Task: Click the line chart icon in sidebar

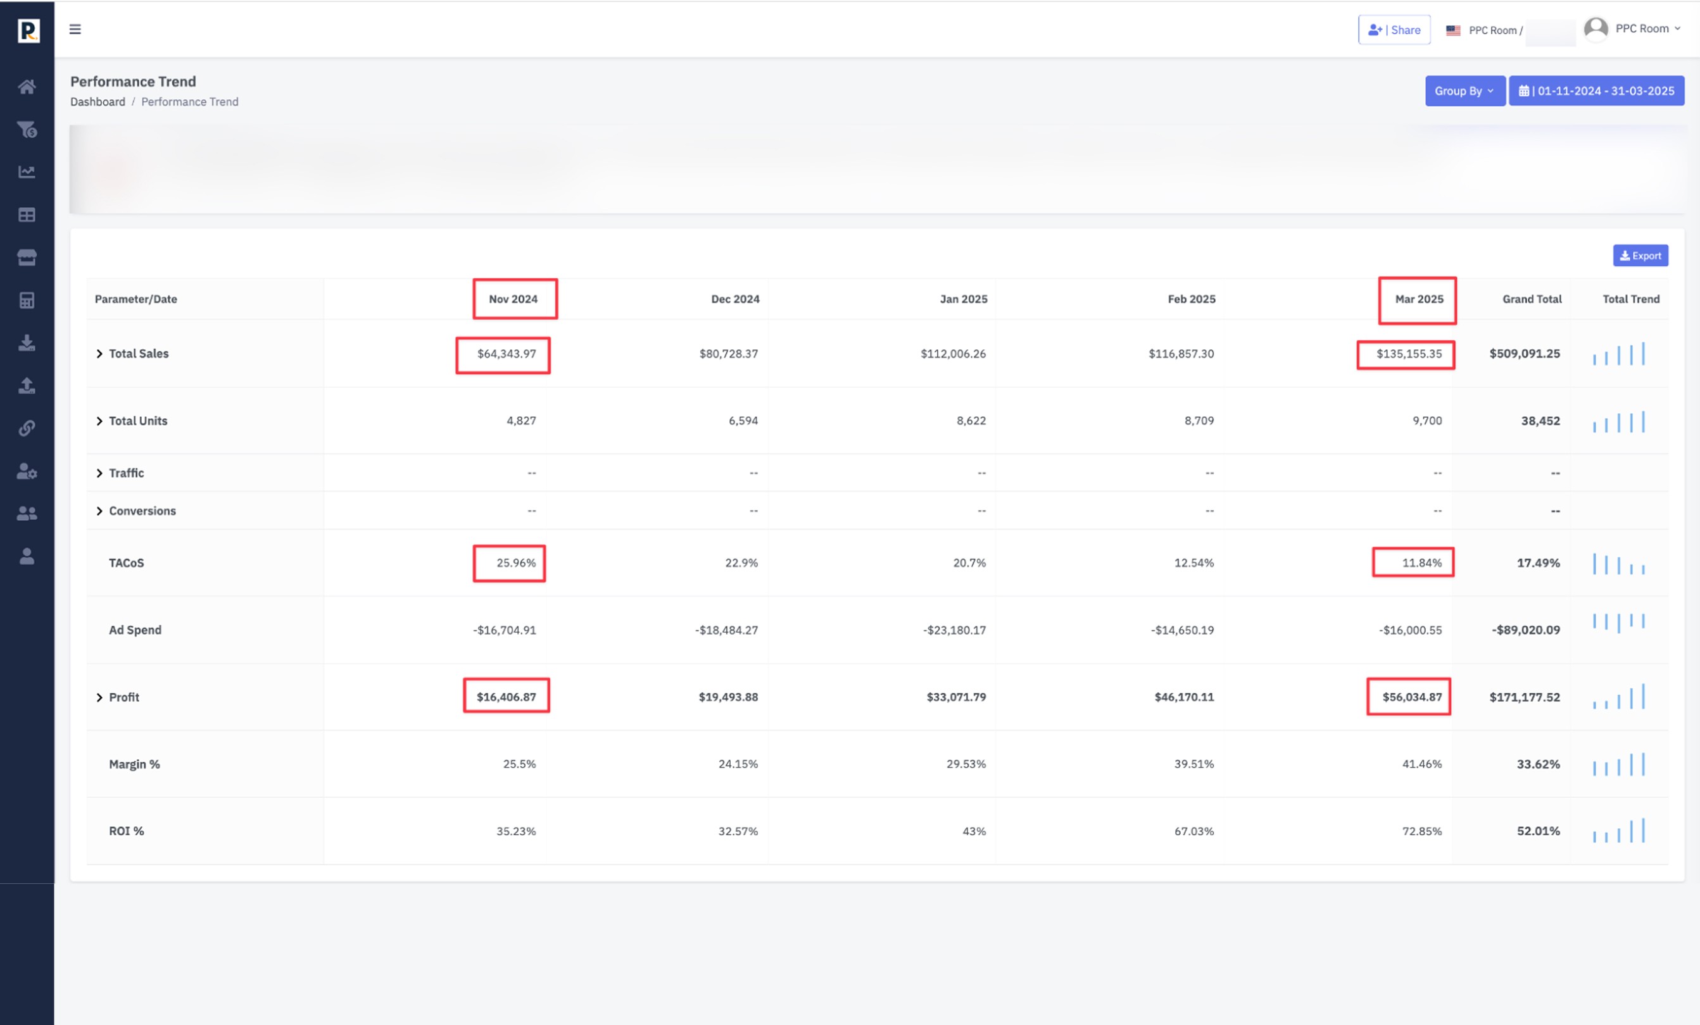Action: click(x=27, y=171)
